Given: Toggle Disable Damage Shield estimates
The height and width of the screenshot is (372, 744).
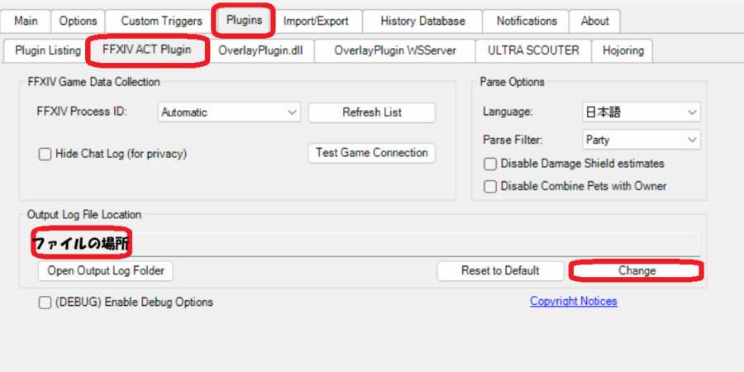Looking at the screenshot, I should [x=490, y=164].
